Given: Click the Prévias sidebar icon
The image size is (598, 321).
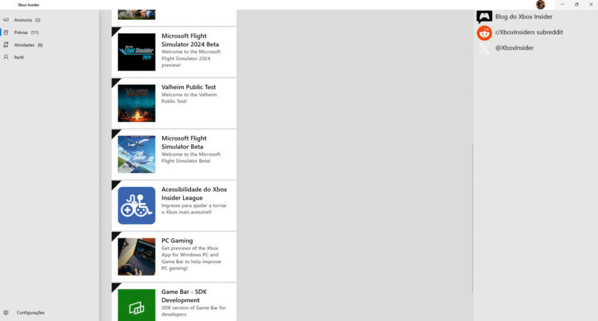Looking at the screenshot, I should tap(6, 33).
